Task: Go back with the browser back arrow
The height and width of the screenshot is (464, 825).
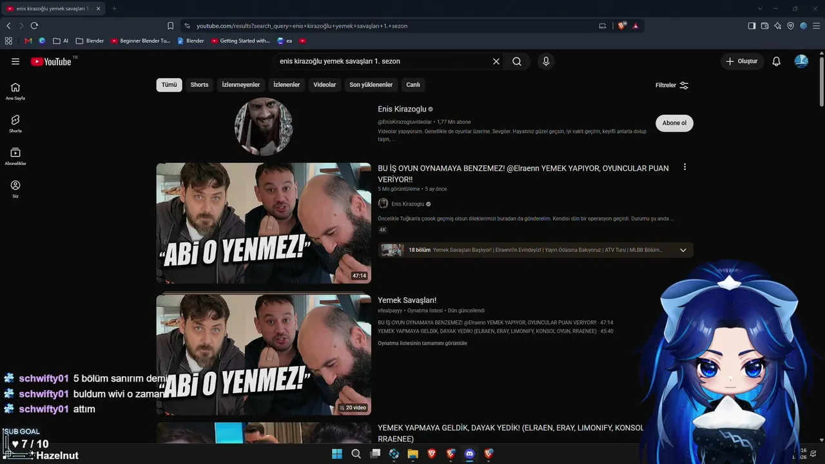Action: click(x=8, y=26)
